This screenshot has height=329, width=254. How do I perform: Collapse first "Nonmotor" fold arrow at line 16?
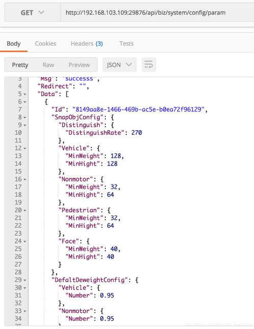point(25,180)
